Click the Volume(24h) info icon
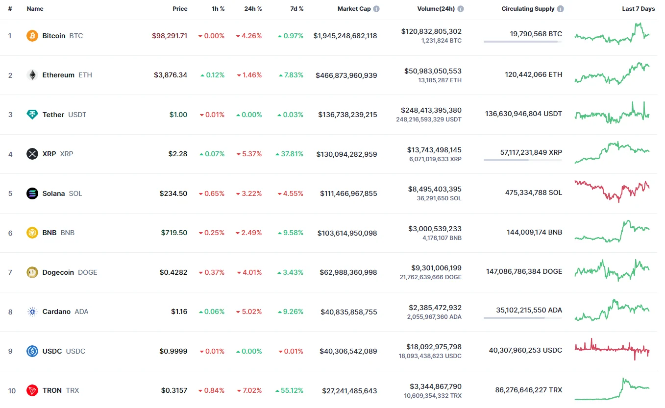This screenshot has width=665, height=408. tap(461, 9)
